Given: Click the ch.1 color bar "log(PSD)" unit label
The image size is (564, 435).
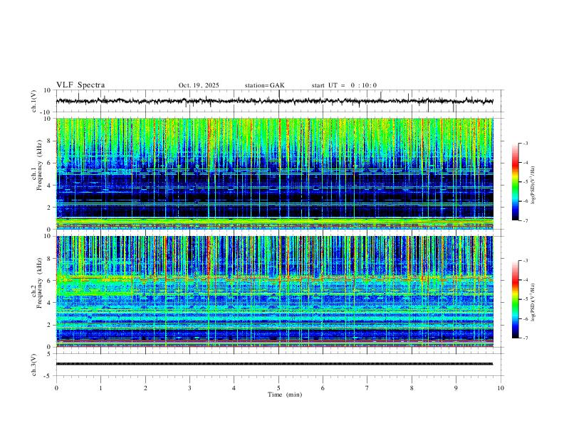Looking at the screenshot, I should pyautogui.click(x=533, y=186).
